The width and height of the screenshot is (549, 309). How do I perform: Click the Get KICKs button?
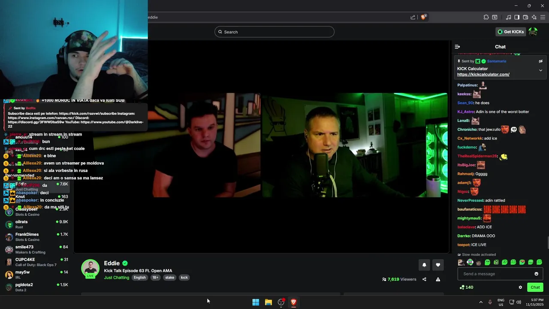point(510,32)
